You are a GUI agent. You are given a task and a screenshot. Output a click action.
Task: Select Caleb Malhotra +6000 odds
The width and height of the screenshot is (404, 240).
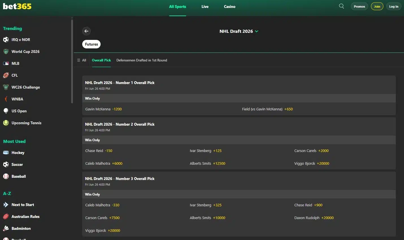(x=104, y=163)
